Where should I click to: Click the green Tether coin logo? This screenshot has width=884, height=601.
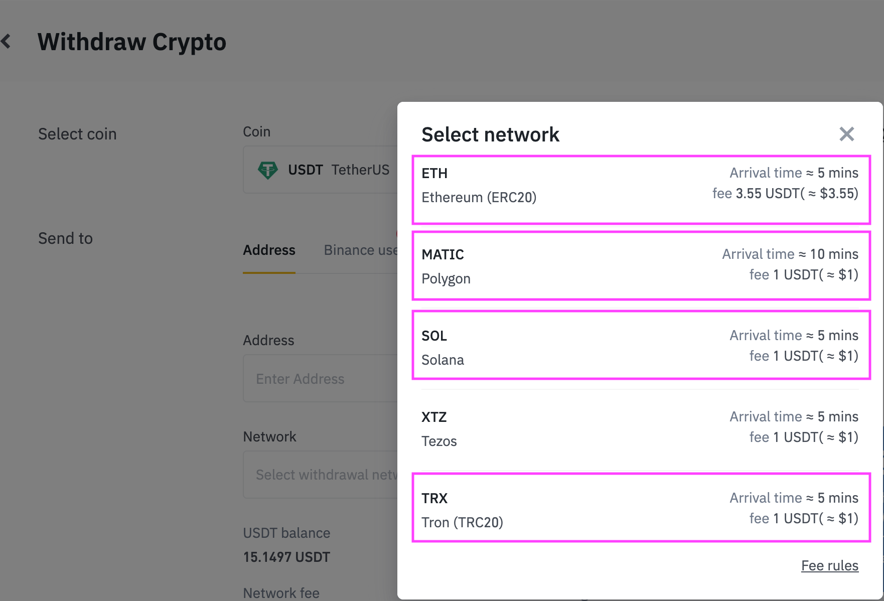point(267,170)
